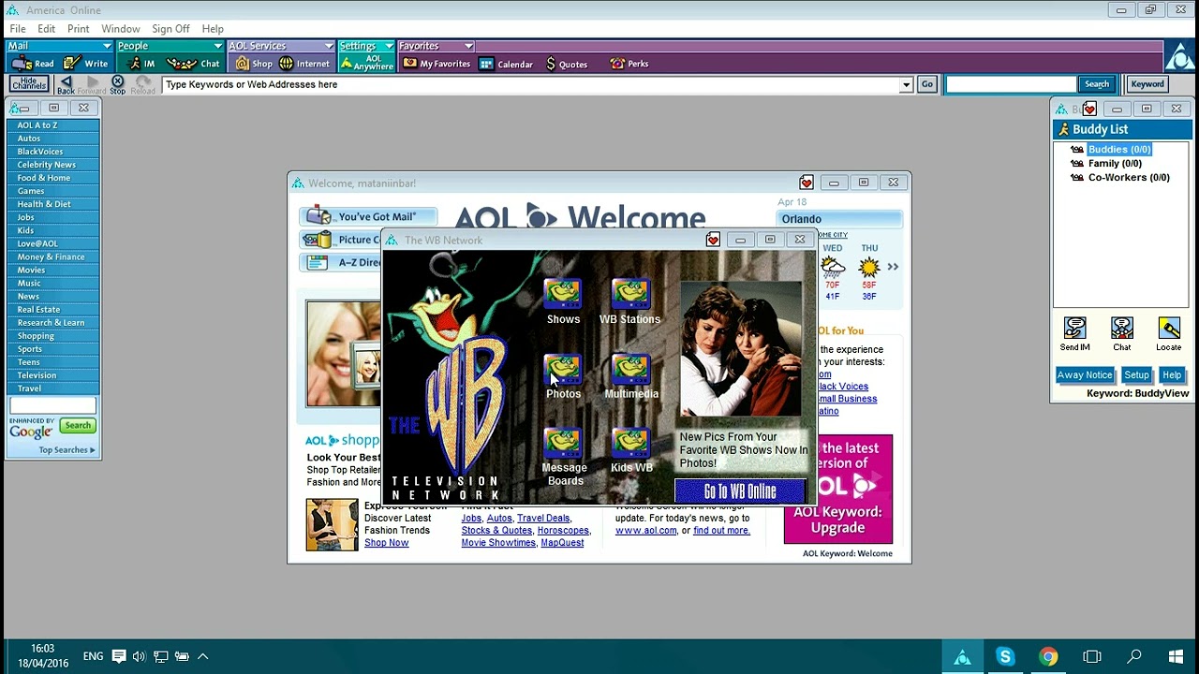
Task: Add The WB Network window to favorites heart
Action: (713, 241)
